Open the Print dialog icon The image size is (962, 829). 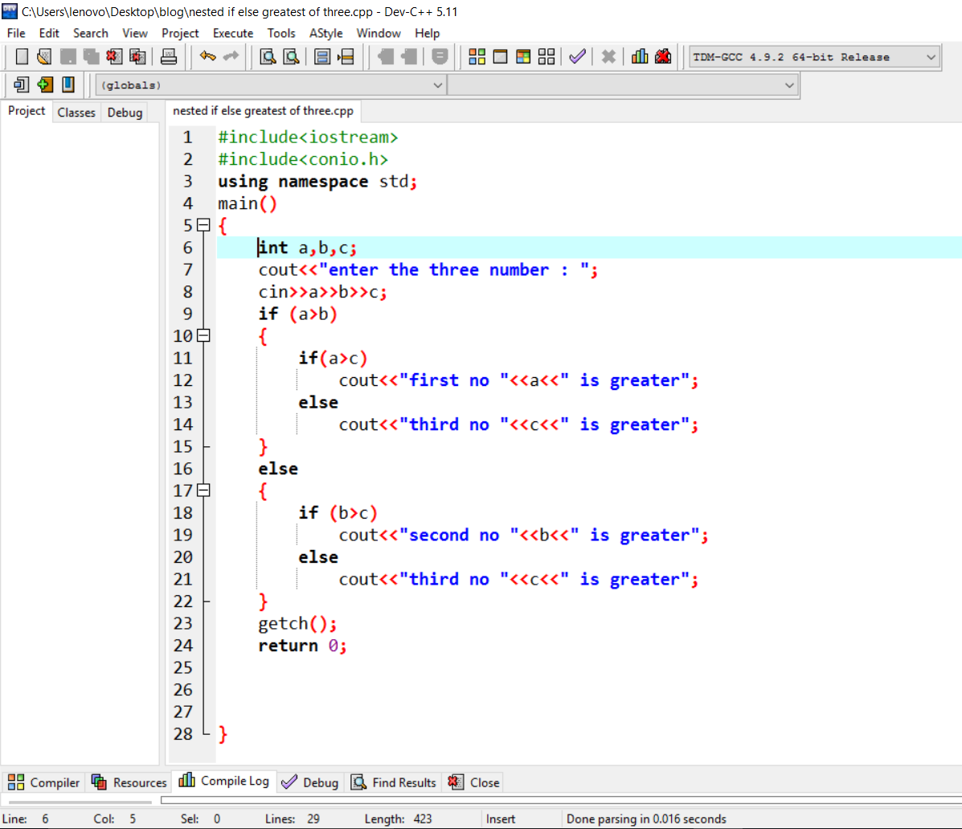167,56
